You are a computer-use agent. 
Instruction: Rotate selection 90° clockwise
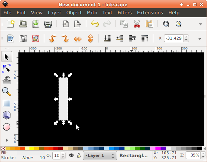pos(65,38)
